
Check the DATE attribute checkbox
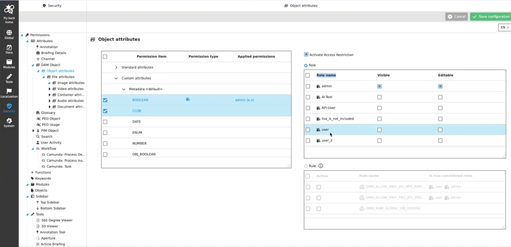point(105,122)
